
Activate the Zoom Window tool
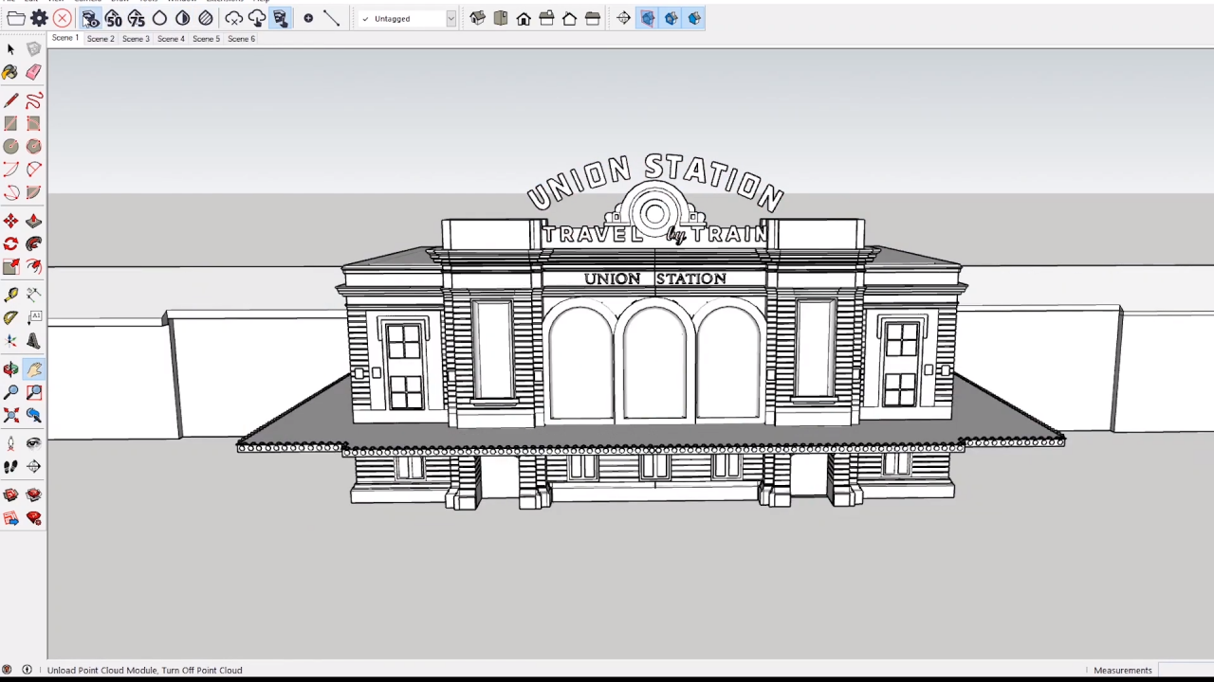[x=33, y=392]
